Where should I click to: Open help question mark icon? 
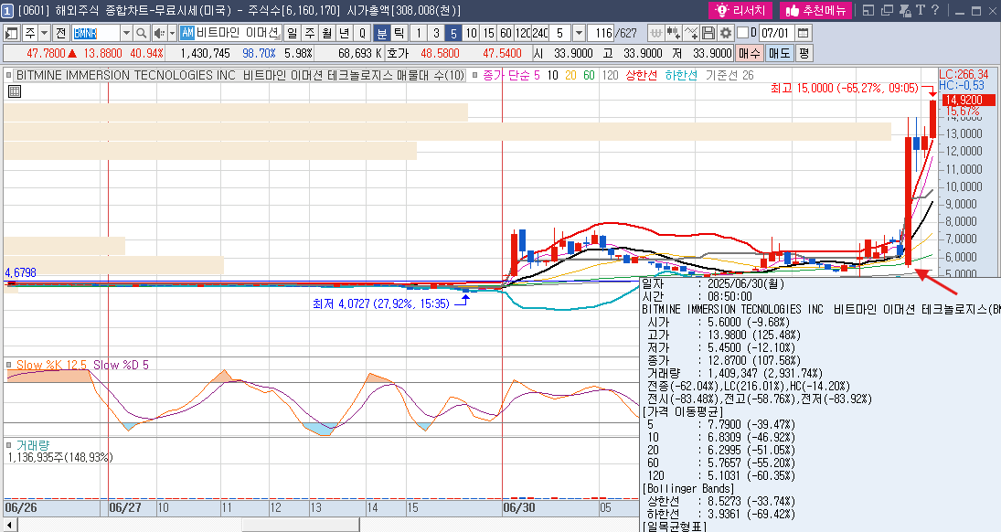(x=934, y=10)
